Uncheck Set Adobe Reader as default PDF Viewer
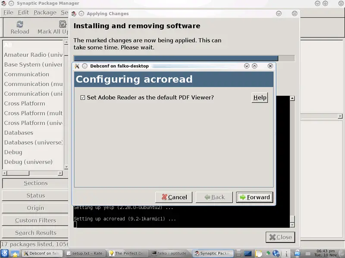Screen dimensions: 345x258 pos(83,98)
